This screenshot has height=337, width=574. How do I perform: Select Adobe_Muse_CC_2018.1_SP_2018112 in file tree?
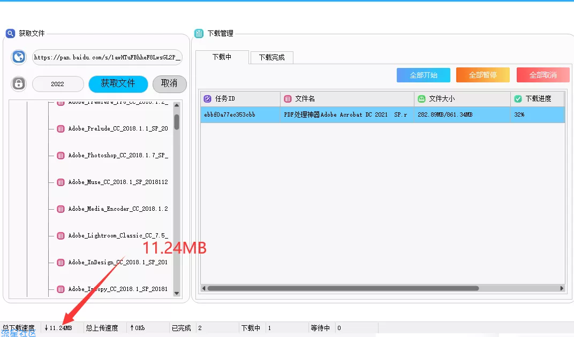click(x=118, y=182)
